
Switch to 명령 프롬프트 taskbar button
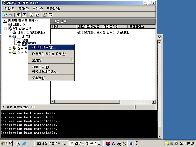click(x=52, y=143)
